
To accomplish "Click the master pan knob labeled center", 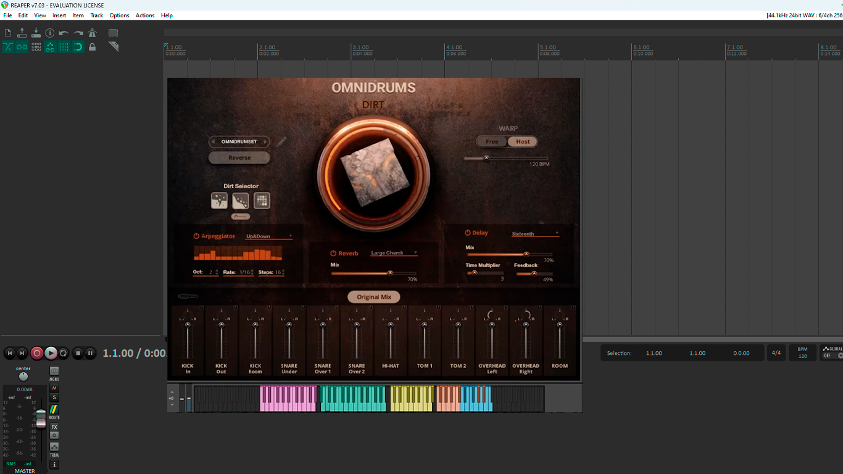I will pyautogui.click(x=23, y=376).
